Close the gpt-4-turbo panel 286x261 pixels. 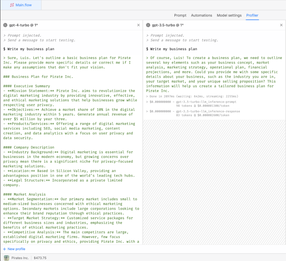tap(138, 25)
